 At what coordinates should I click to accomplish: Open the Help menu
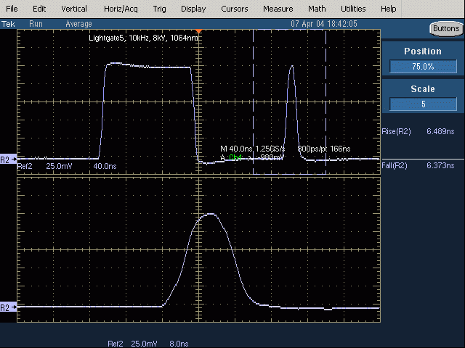pos(389,9)
